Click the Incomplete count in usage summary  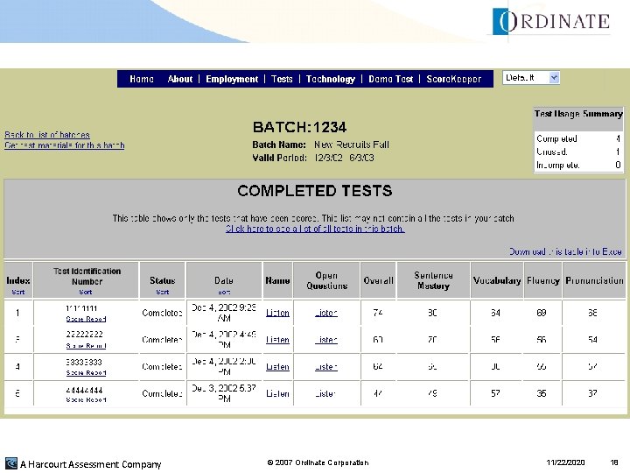(618, 165)
